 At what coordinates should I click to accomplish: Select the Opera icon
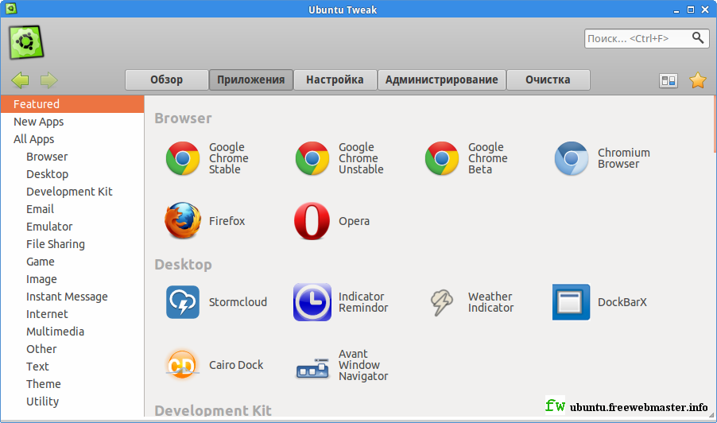312,221
